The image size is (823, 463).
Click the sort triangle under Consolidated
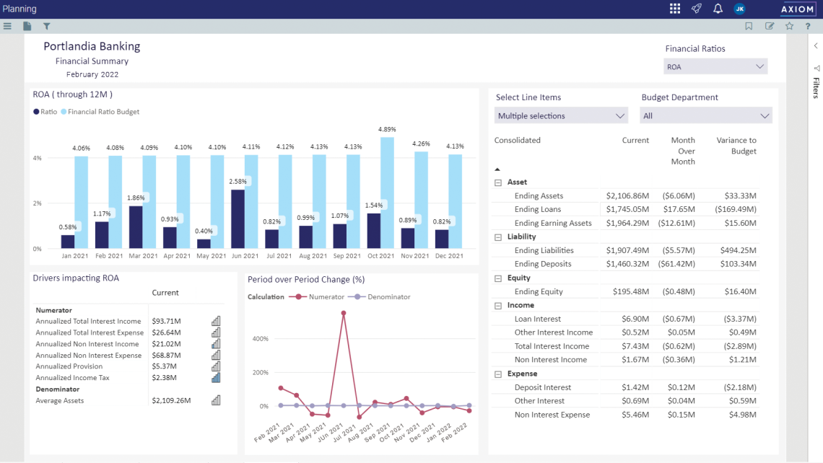(x=497, y=169)
